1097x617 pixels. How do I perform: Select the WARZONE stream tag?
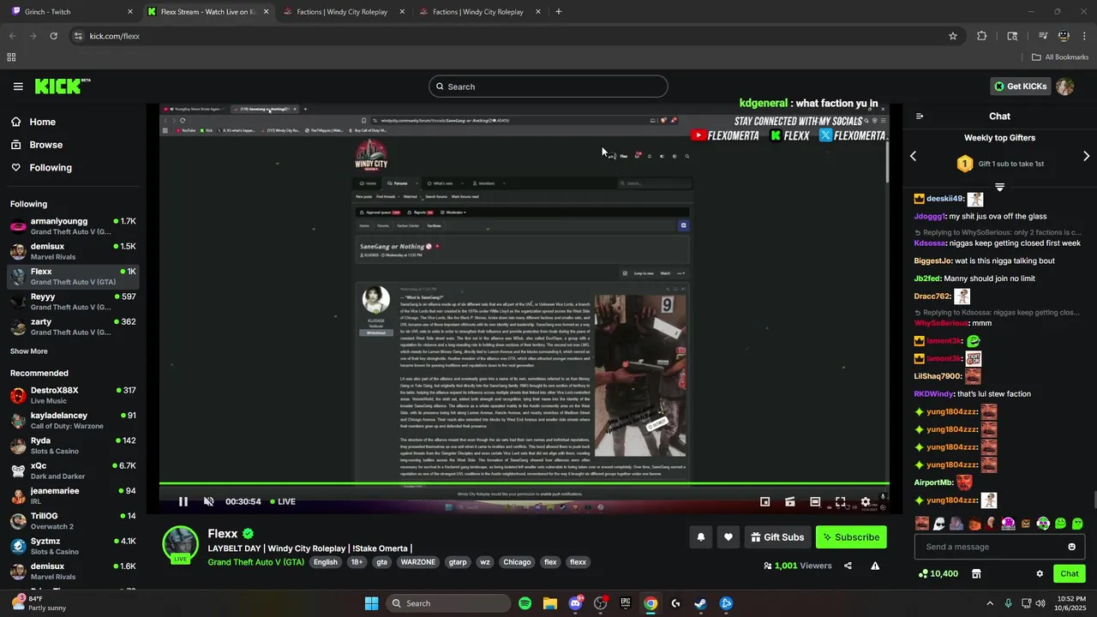click(x=419, y=562)
